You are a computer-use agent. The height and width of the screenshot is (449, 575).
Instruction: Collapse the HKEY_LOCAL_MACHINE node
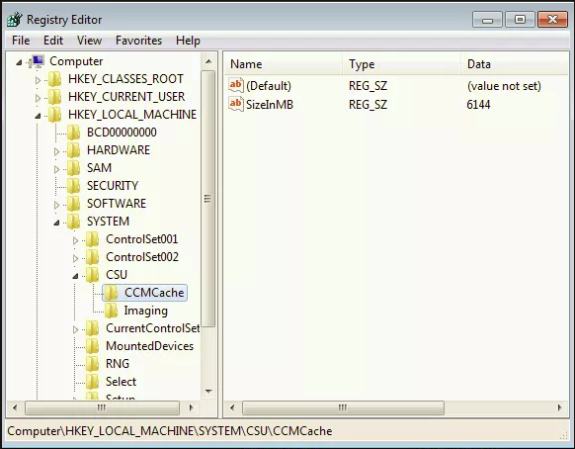[38, 116]
